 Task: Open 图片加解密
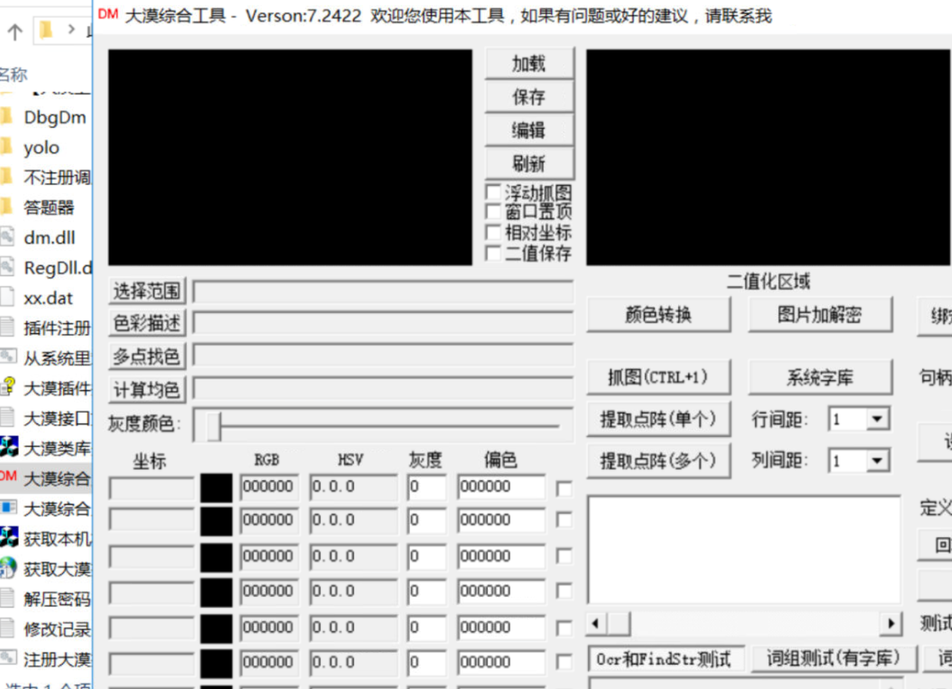tap(820, 314)
